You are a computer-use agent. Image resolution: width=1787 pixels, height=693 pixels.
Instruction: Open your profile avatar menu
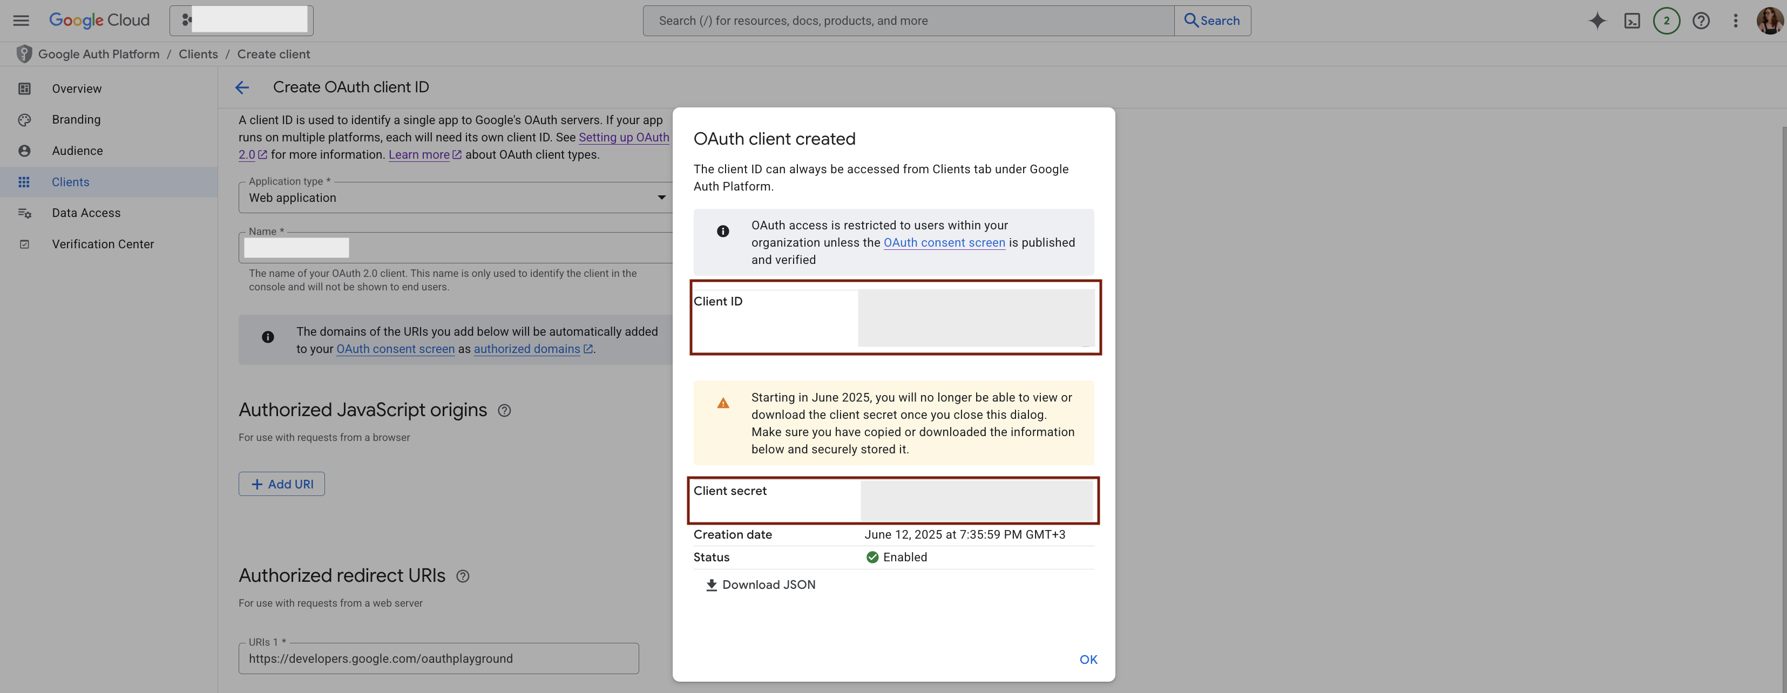[x=1770, y=20]
